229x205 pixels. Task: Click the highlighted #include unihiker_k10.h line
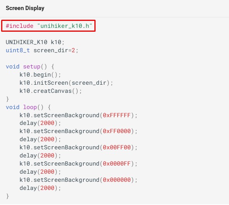48,26
